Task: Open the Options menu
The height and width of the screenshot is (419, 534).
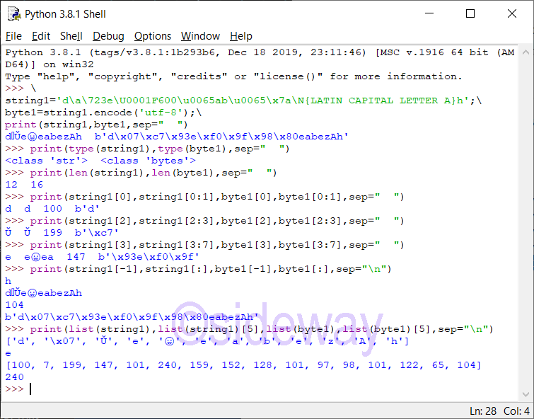Action: pos(153,36)
